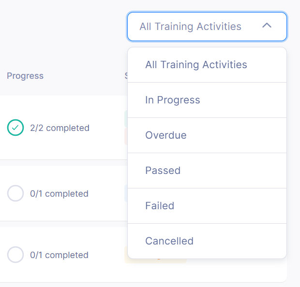Click the empty progress circle in the middle row
The image size is (300, 287).
click(15, 193)
